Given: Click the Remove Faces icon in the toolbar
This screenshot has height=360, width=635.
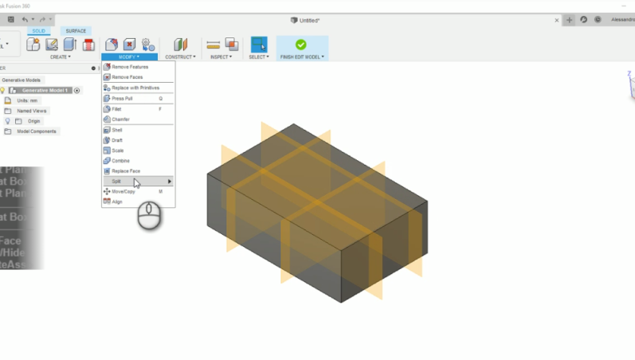Looking at the screenshot, I should coord(130,45).
